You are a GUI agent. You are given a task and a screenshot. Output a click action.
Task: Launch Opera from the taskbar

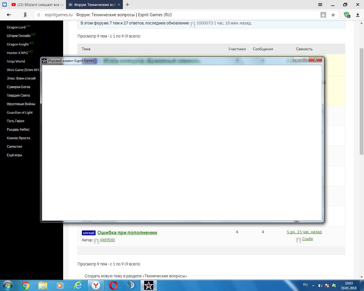click(113, 285)
